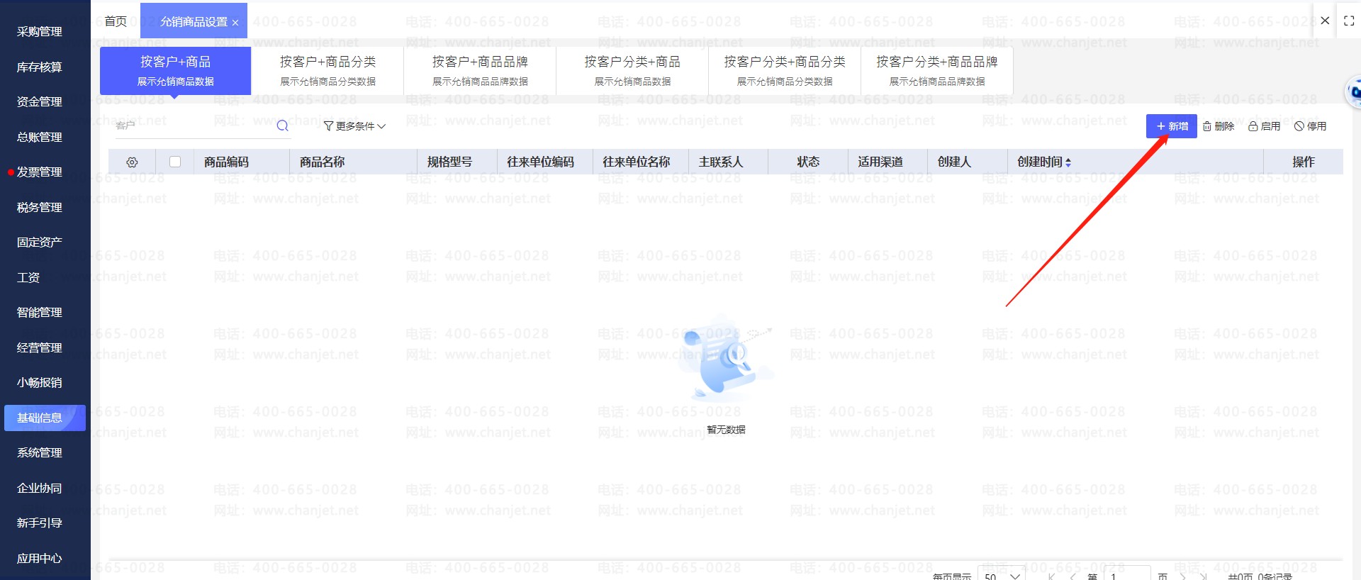Go to 固定资产 in the sidebar

click(40, 242)
